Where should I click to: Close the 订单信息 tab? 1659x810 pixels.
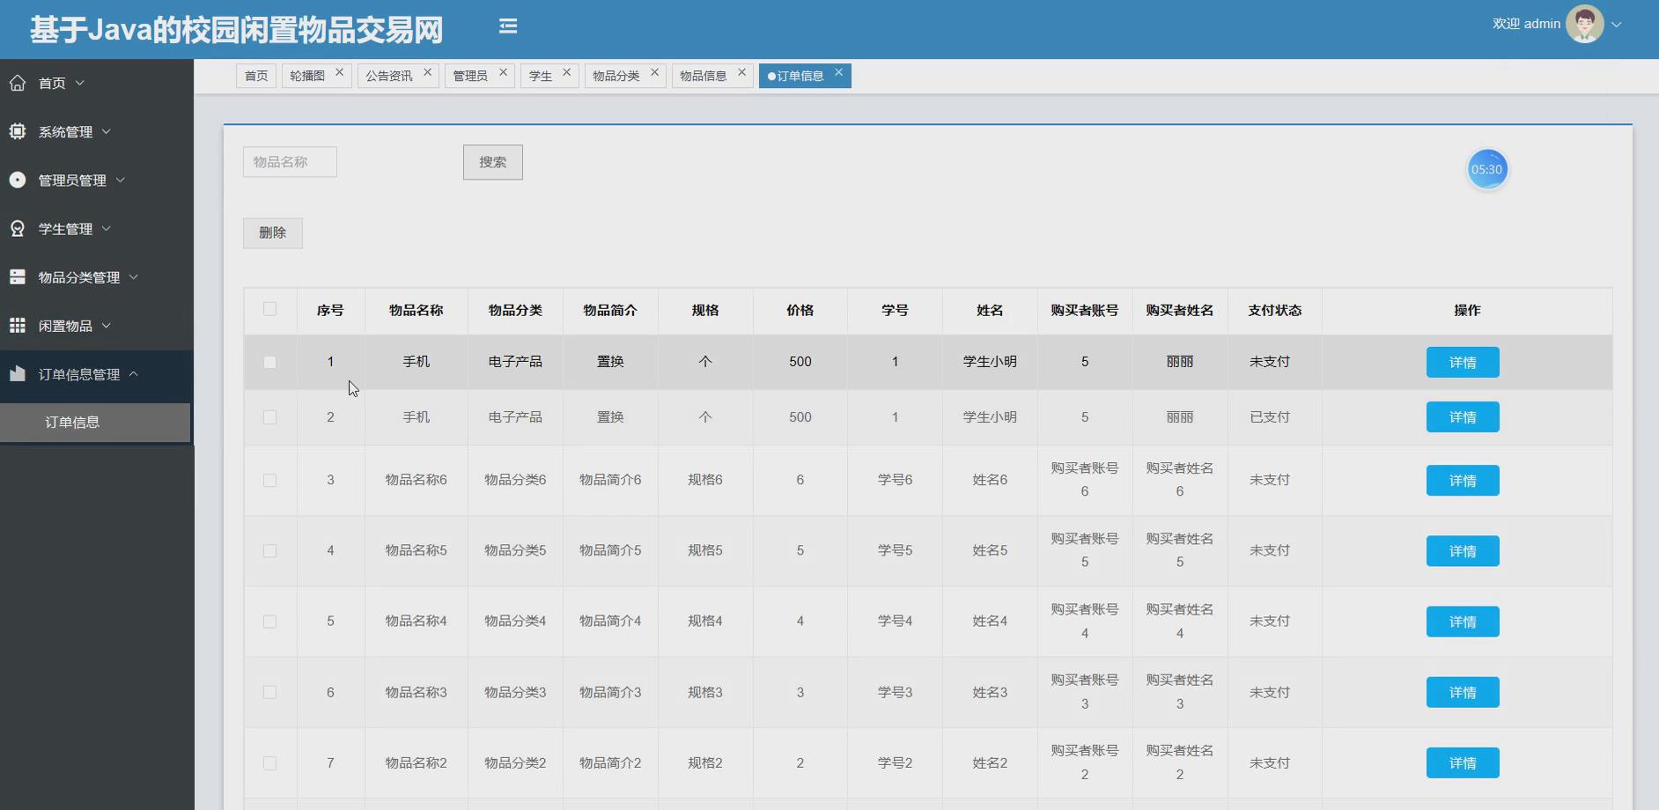[838, 72]
